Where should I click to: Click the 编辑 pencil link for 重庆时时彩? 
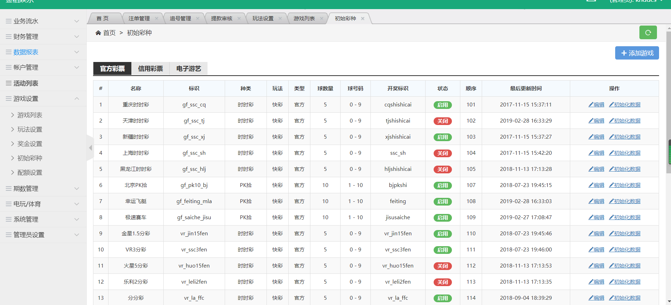tap(597, 105)
